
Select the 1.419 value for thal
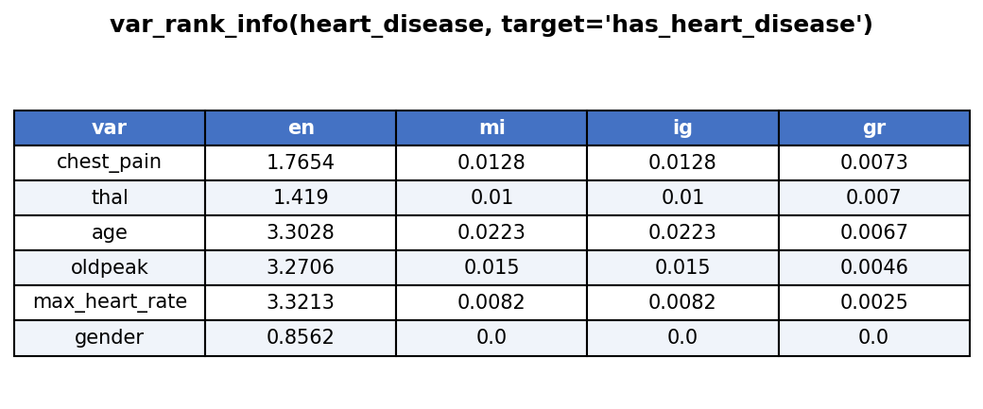click(x=301, y=198)
